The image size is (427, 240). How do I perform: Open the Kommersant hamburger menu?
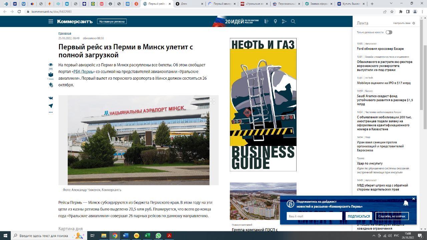(51, 21)
